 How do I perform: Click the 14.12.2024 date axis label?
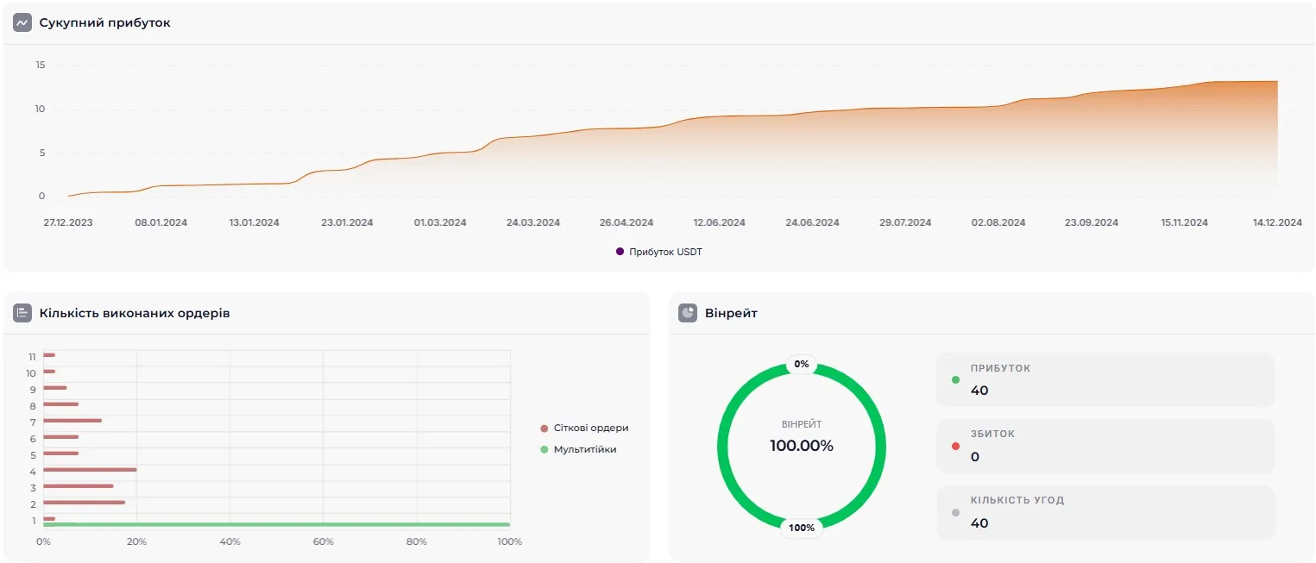1277,222
